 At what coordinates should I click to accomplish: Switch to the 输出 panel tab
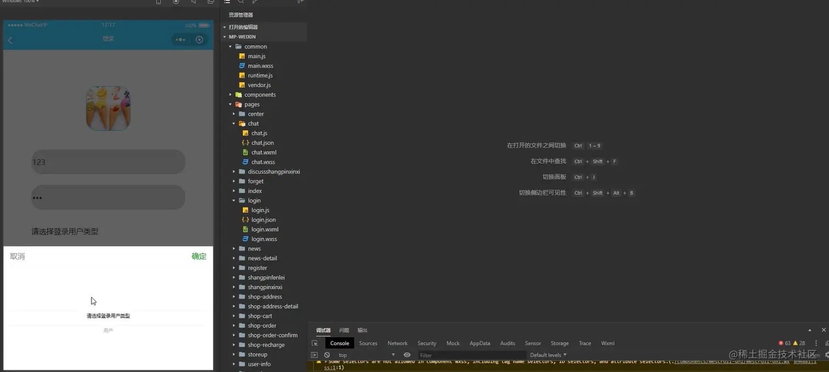[x=362, y=330]
